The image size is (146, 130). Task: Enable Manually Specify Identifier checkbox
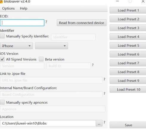coord(2,36)
